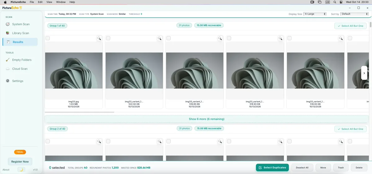This screenshot has height=174, width=372.
Task: Open System Scan in the sidebar
Action: coord(20,24)
